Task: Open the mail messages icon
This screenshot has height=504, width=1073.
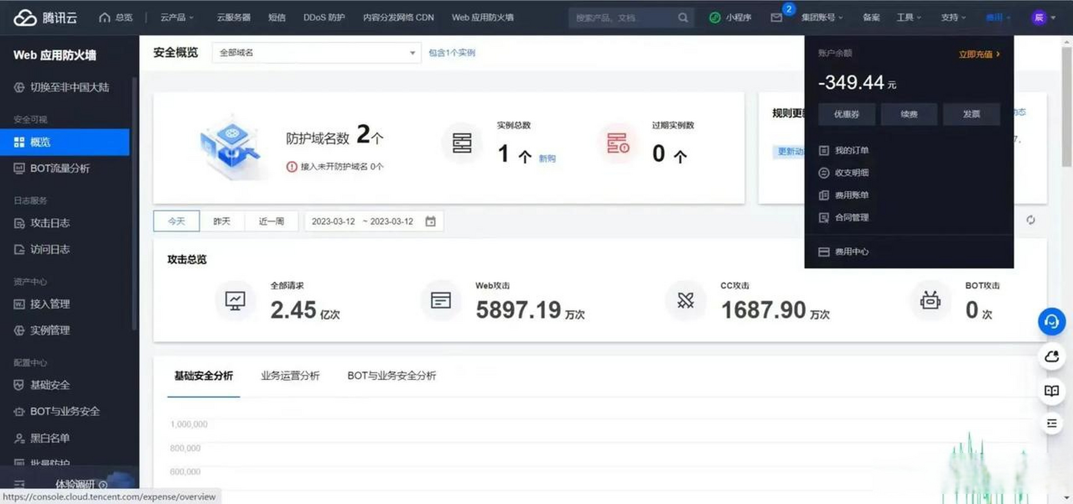Action: pyautogui.click(x=776, y=17)
